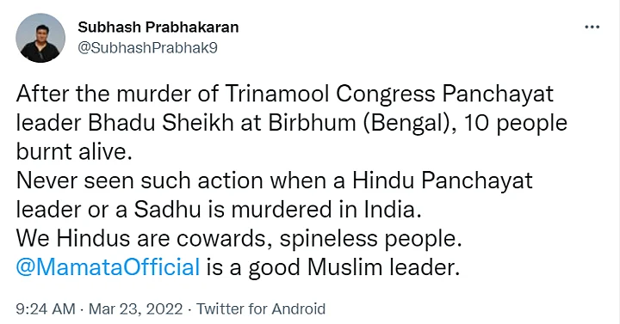Click Subhash Prabhakaran's profile avatar
620x324 pixels.
coord(40,38)
